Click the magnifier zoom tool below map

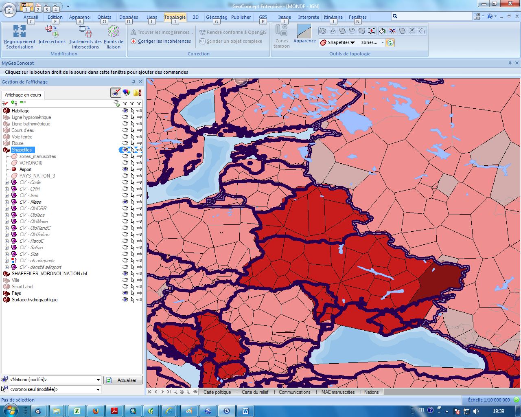click(x=175, y=392)
